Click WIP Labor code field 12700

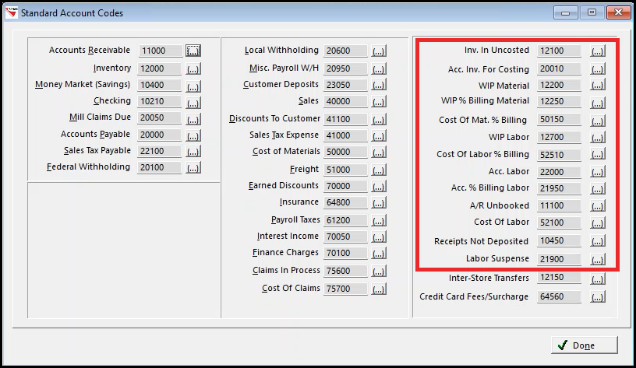coord(559,137)
